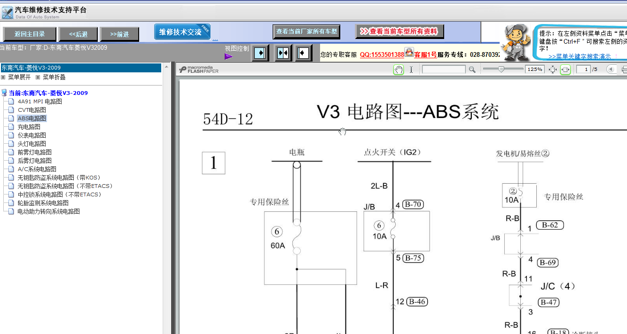
Task: Click the document icon beside 头灯电路图
Action: click(x=12, y=144)
